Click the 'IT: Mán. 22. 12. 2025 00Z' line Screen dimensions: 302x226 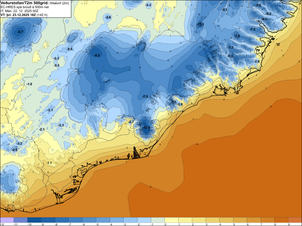coord(19,11)
